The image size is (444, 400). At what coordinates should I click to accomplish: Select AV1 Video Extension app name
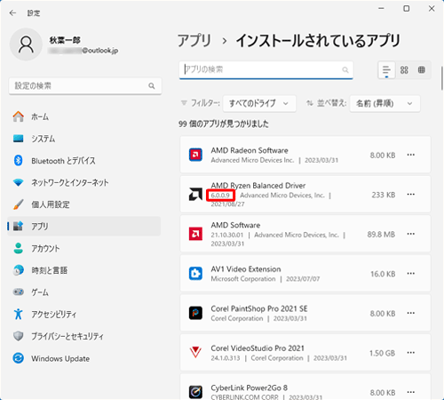[246, 269]
